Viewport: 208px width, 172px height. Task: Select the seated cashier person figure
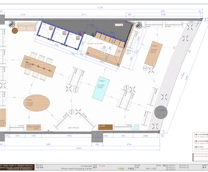click(104, 50)
